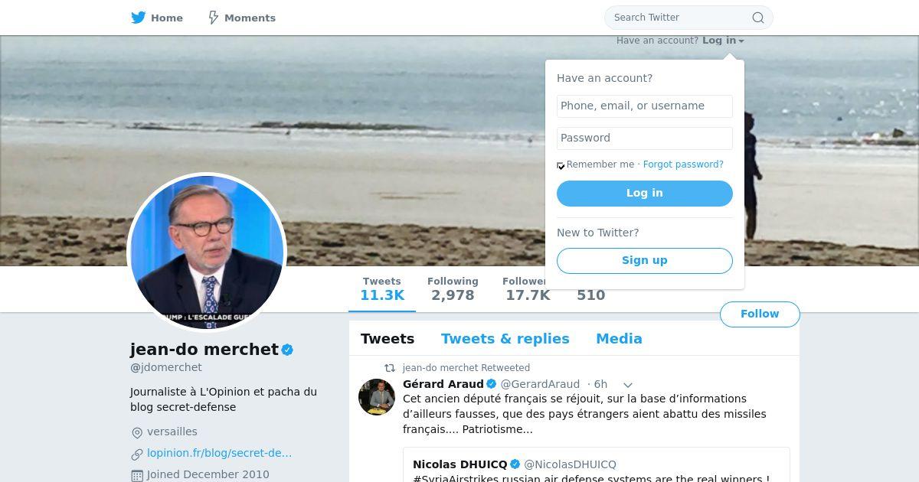
Task: Click Gérard Araud's verified badge
Action: (x=492, y=384)
